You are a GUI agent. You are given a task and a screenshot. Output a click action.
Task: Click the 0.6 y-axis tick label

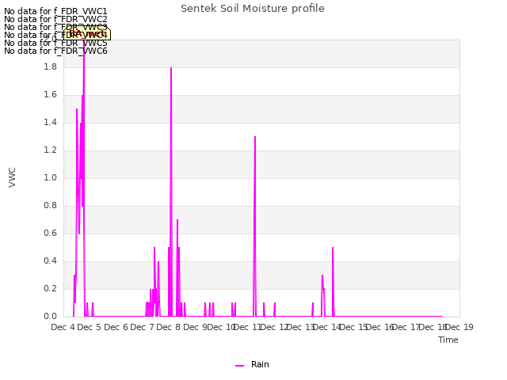click(50, 234)
